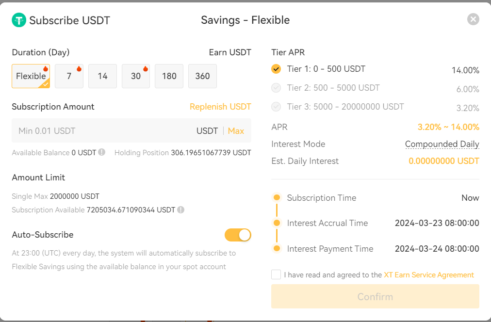The height and width of the screenshot is (322, 491).
Task: Turn off the Auto-Subscribe switch
Action: (x=238, y=235)
